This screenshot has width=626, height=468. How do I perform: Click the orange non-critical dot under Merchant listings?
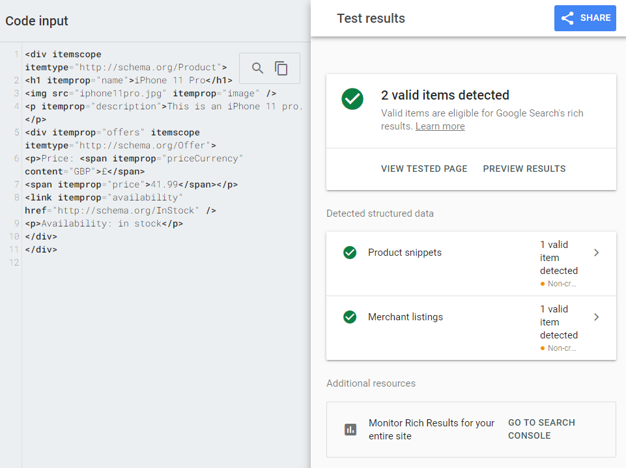coord(543,348)
